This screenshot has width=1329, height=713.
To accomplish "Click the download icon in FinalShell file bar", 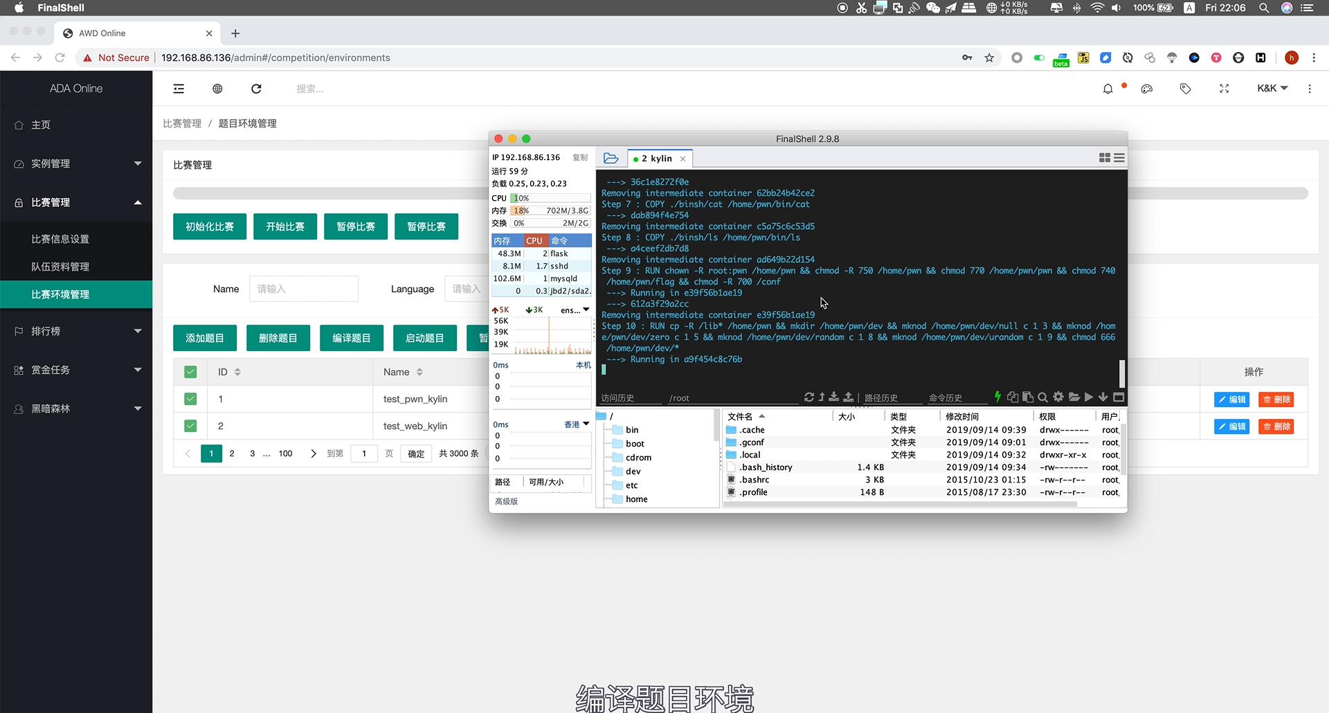I will 834,397.
